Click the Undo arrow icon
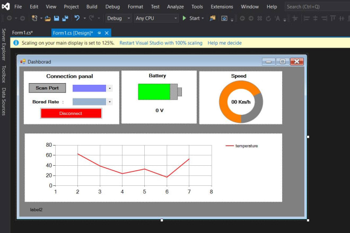350x233 pixels. (x=77, y=18)
